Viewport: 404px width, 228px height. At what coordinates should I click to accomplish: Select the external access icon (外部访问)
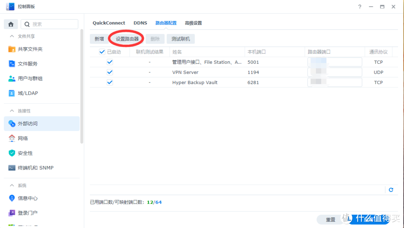[12, 124]
